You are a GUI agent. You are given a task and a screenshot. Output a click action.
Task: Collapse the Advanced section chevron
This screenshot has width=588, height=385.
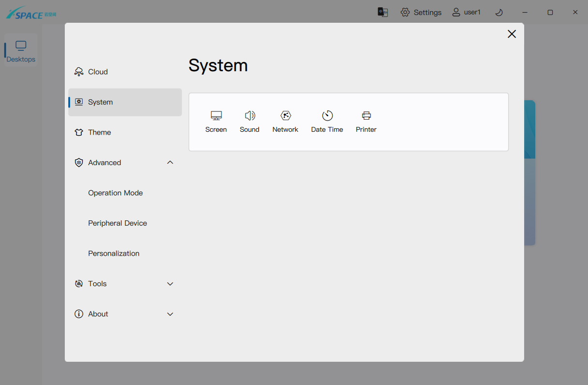(x=170, y=163)
